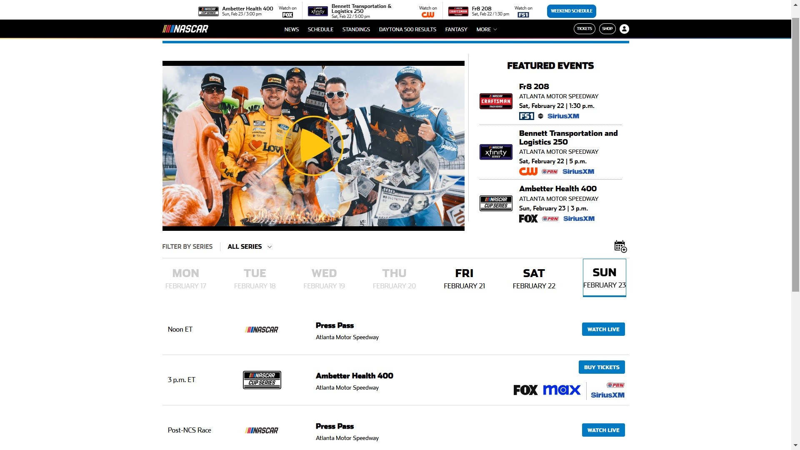Screen dimensions: 800x450
Task: Click Craftsman logo in top banner
Action: coord(458,11)
